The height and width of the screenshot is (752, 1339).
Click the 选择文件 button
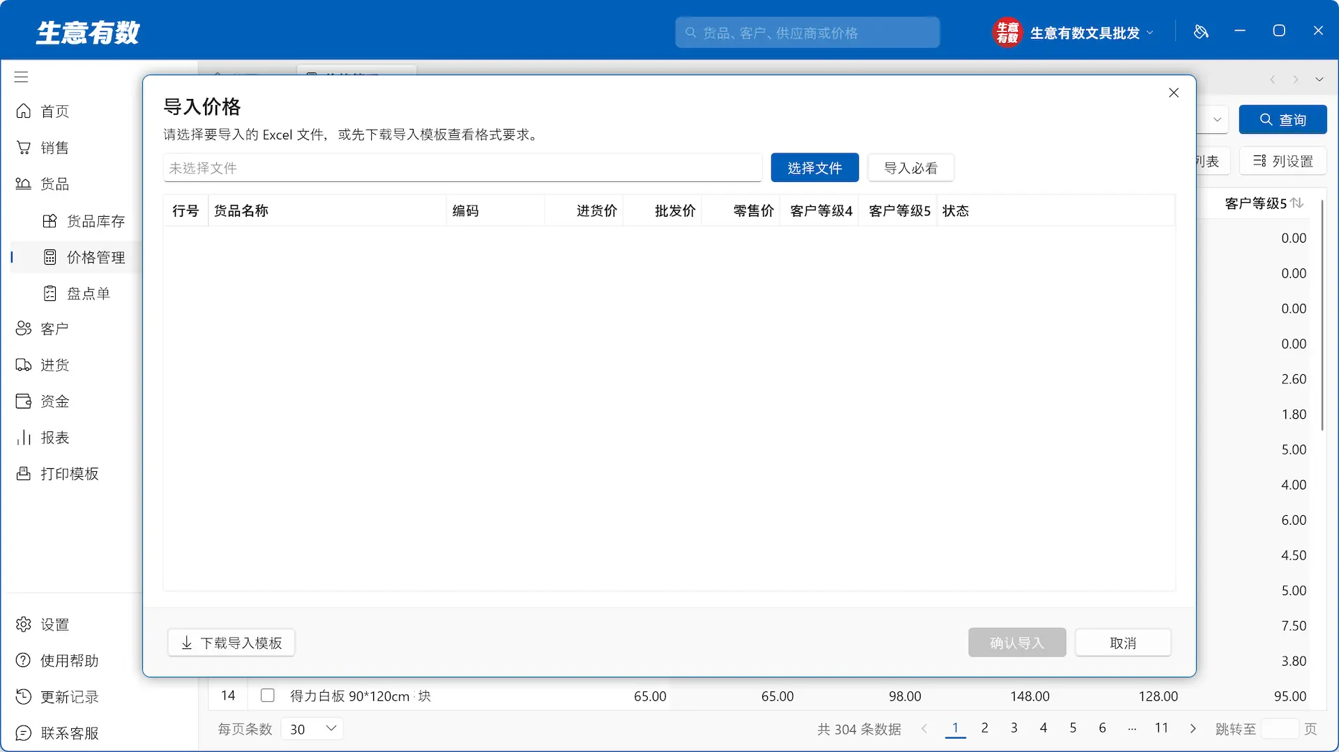point(815,168)
